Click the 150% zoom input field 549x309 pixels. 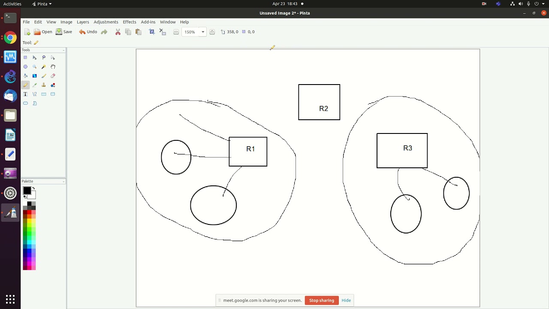pyautogui.click(x=191, y=32)
